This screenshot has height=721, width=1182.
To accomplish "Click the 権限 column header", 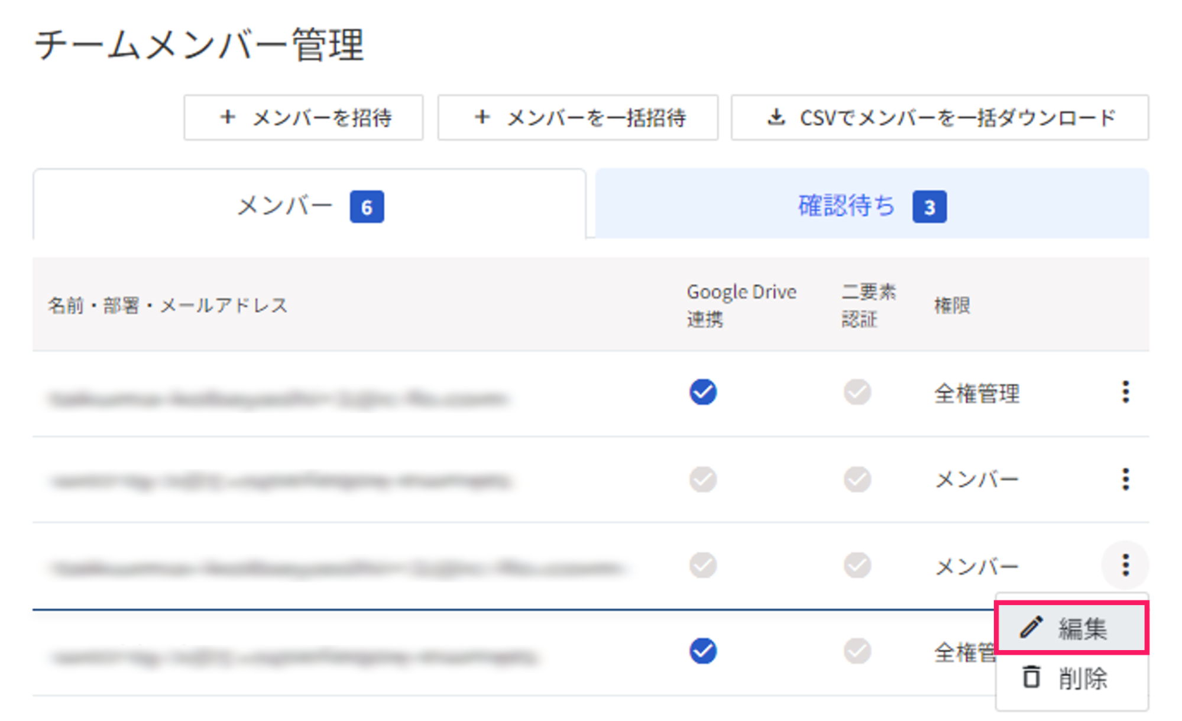I will (x=952, y=306).
